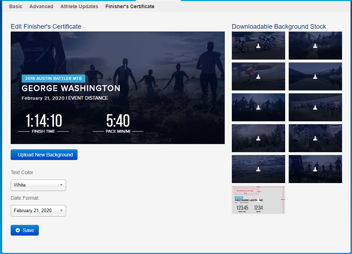Screen dimensions: 352x254
Task: Open the Athlete Updates tab
Action: 79,6
